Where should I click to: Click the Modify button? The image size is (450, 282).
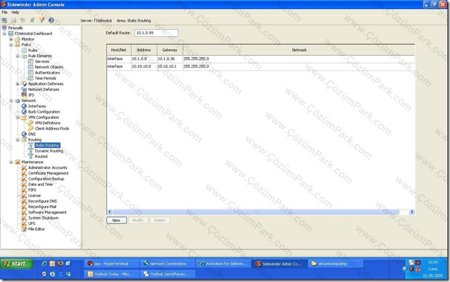pos(138,220)
